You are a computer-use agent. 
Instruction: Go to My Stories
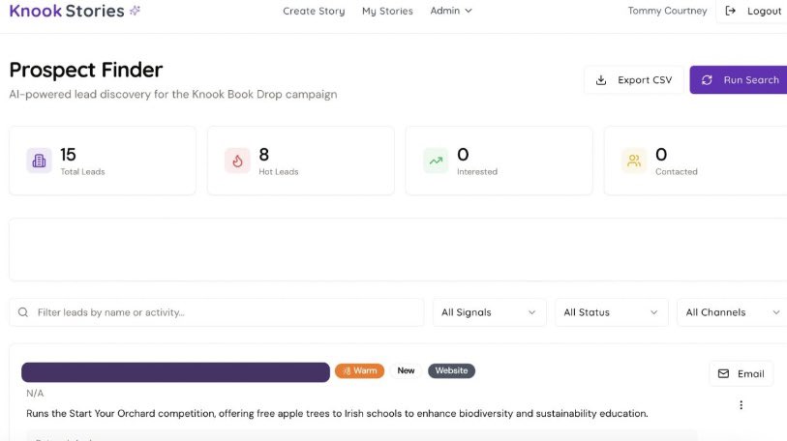(x=387, y=11)
